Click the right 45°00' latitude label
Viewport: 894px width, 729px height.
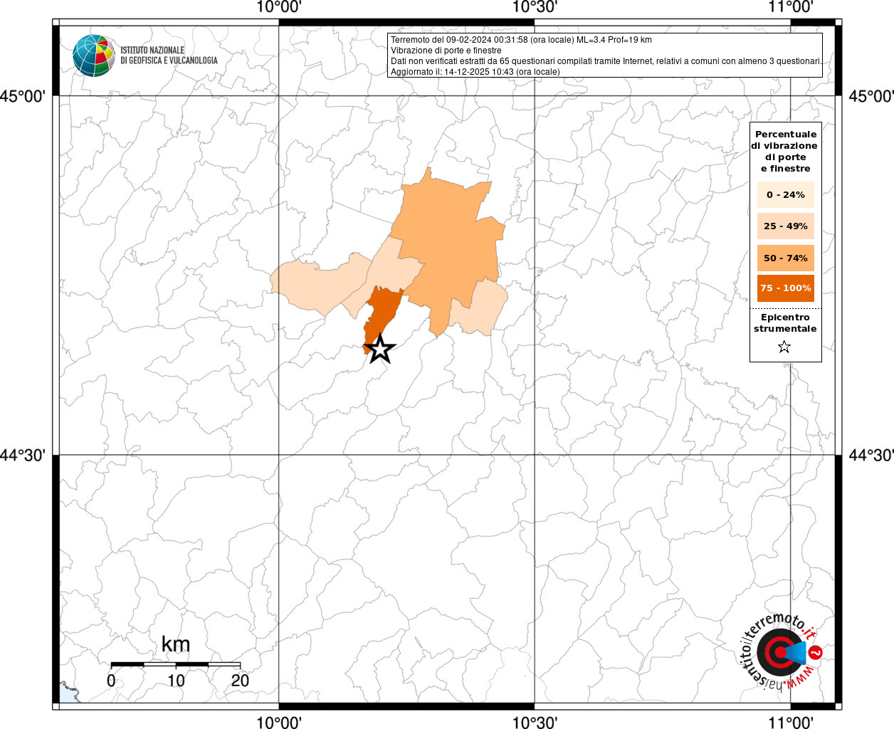(871, 96)
